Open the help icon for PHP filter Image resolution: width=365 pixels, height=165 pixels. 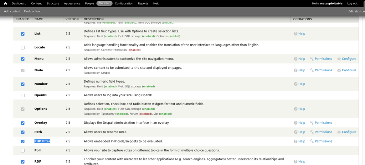[x=295, y=141]
